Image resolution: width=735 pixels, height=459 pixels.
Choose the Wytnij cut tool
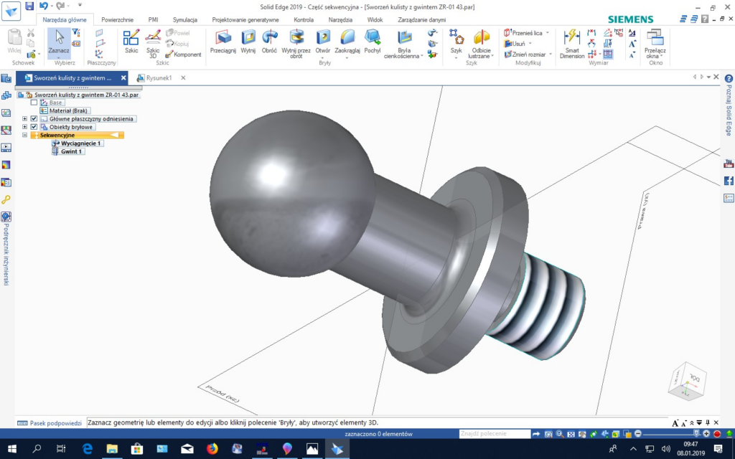point(248,42)
